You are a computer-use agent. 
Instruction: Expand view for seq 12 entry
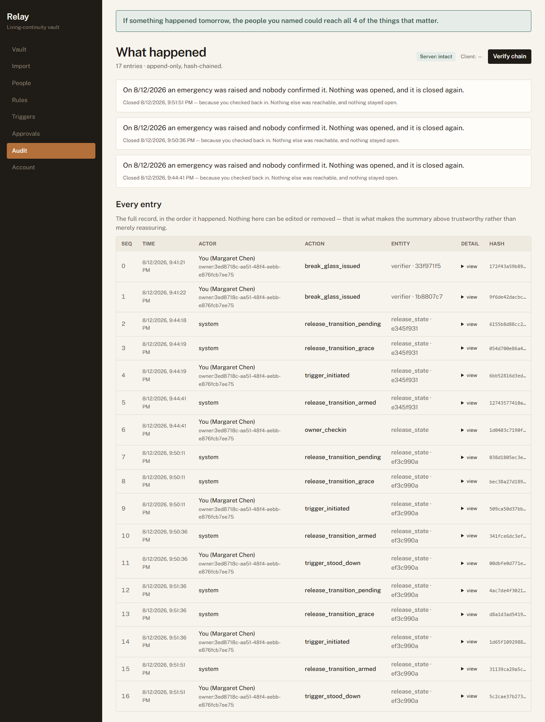pyautogui.click(x=469, y=591)
